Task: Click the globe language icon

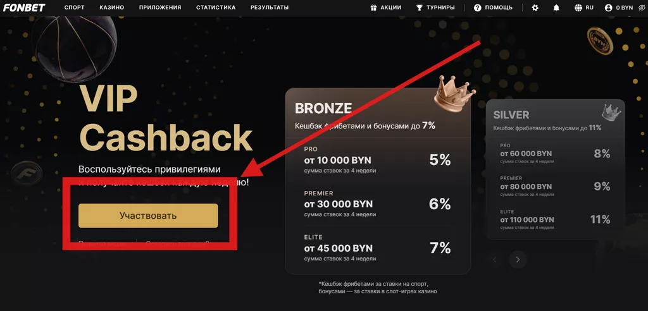Action: (578, 8)
